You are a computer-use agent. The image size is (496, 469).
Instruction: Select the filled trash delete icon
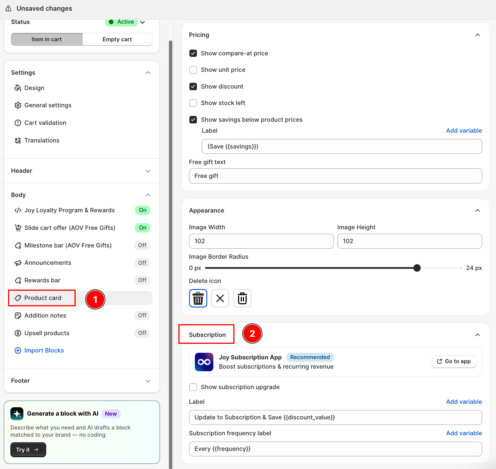198,298
